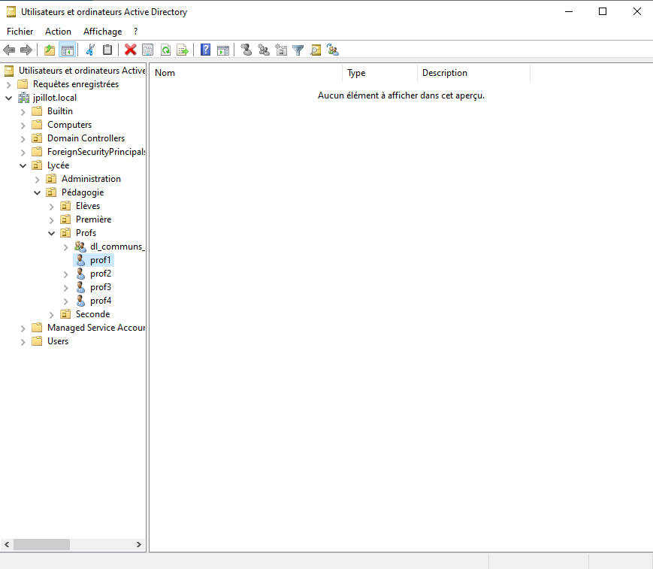653x569 pixels.
Task: Click the jpillot.local domain icon
Action: (23, 98)
